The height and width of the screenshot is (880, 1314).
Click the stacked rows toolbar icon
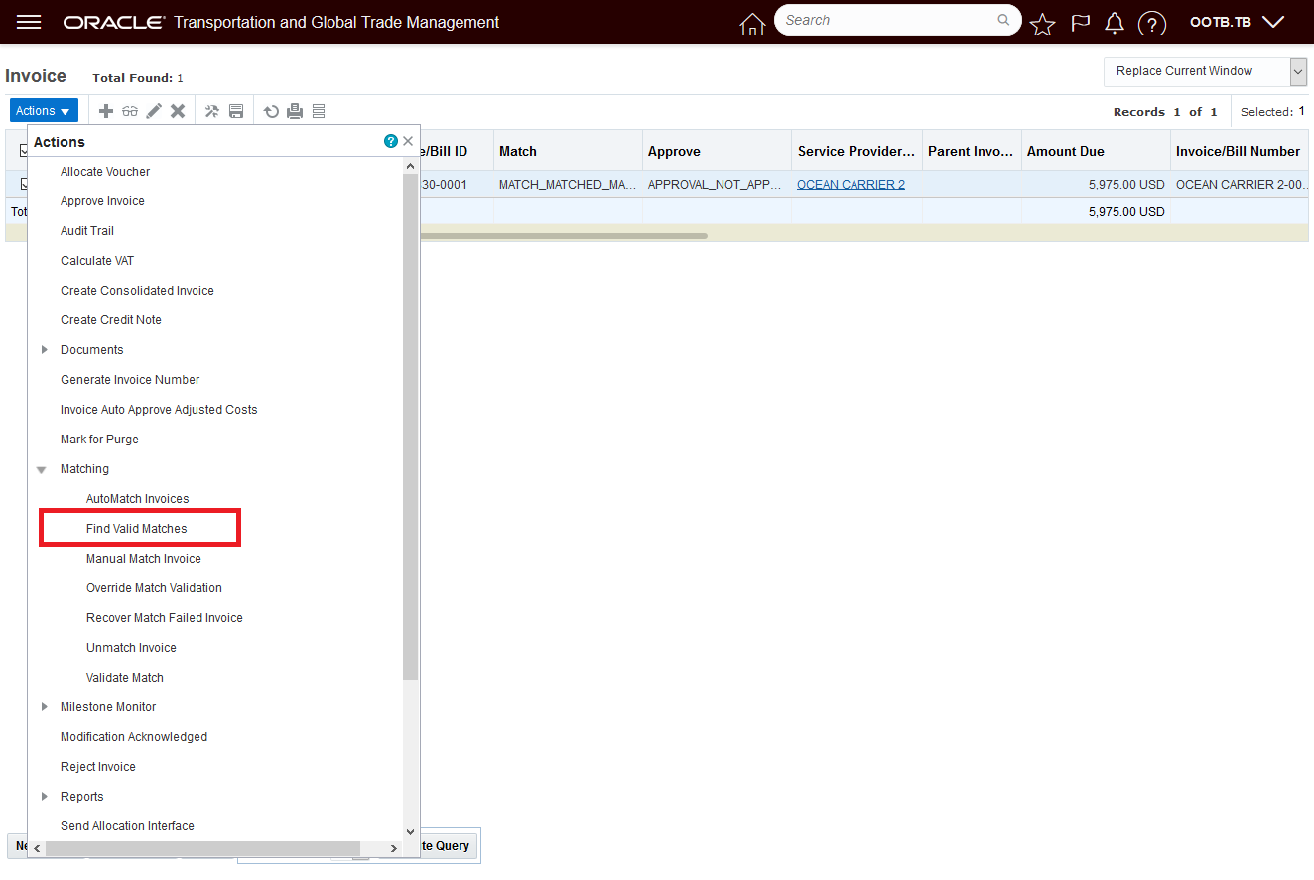click(319, 111)
